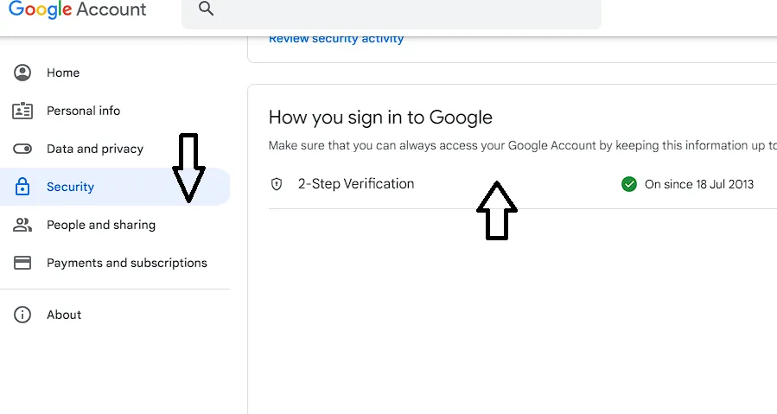777x414 pixels.
Task: Click the search magnifier icon
Action: click(x=206, y=9)
